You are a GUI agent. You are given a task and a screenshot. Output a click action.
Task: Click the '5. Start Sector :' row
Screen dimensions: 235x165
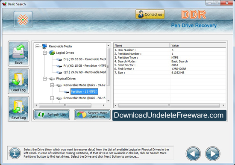tap(170, 65)
